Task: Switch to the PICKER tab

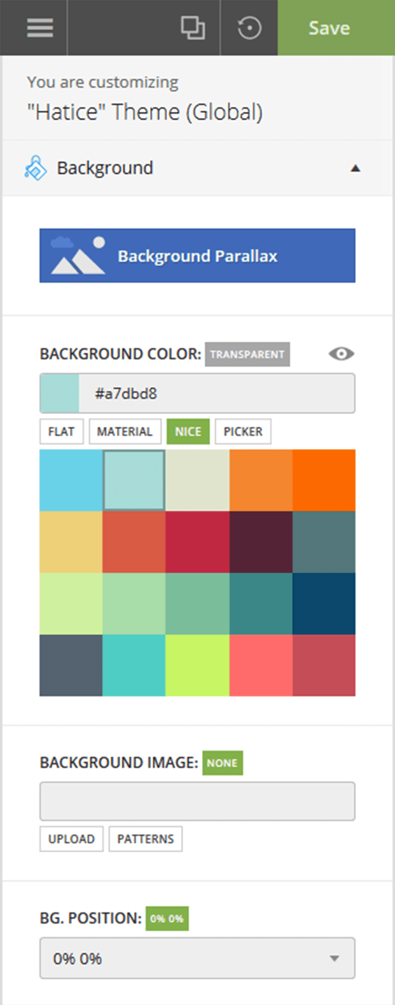Action: click(x=243, y=431)
